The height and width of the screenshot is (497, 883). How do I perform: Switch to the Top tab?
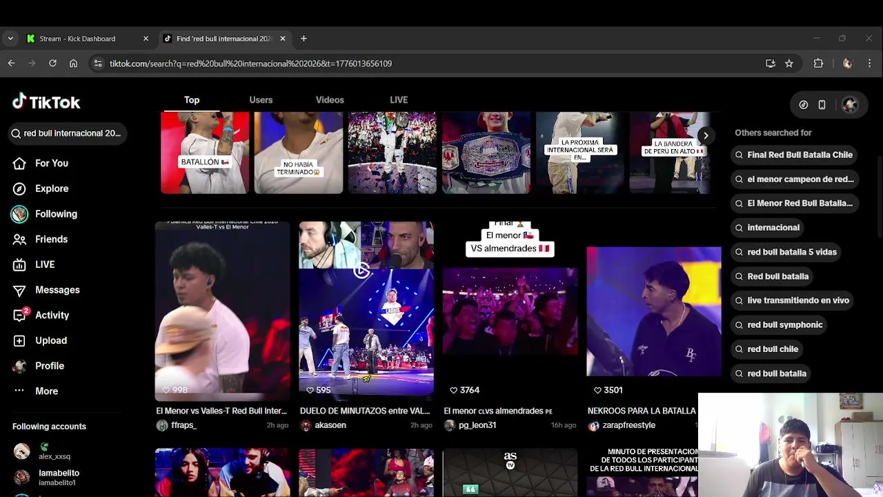pyautogui.click(x=192, y=100)
